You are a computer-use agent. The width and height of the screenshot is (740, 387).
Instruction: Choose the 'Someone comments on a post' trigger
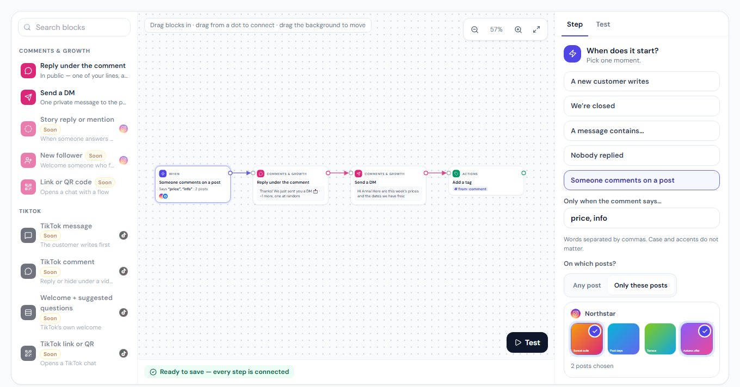click(x=642, y=180)
